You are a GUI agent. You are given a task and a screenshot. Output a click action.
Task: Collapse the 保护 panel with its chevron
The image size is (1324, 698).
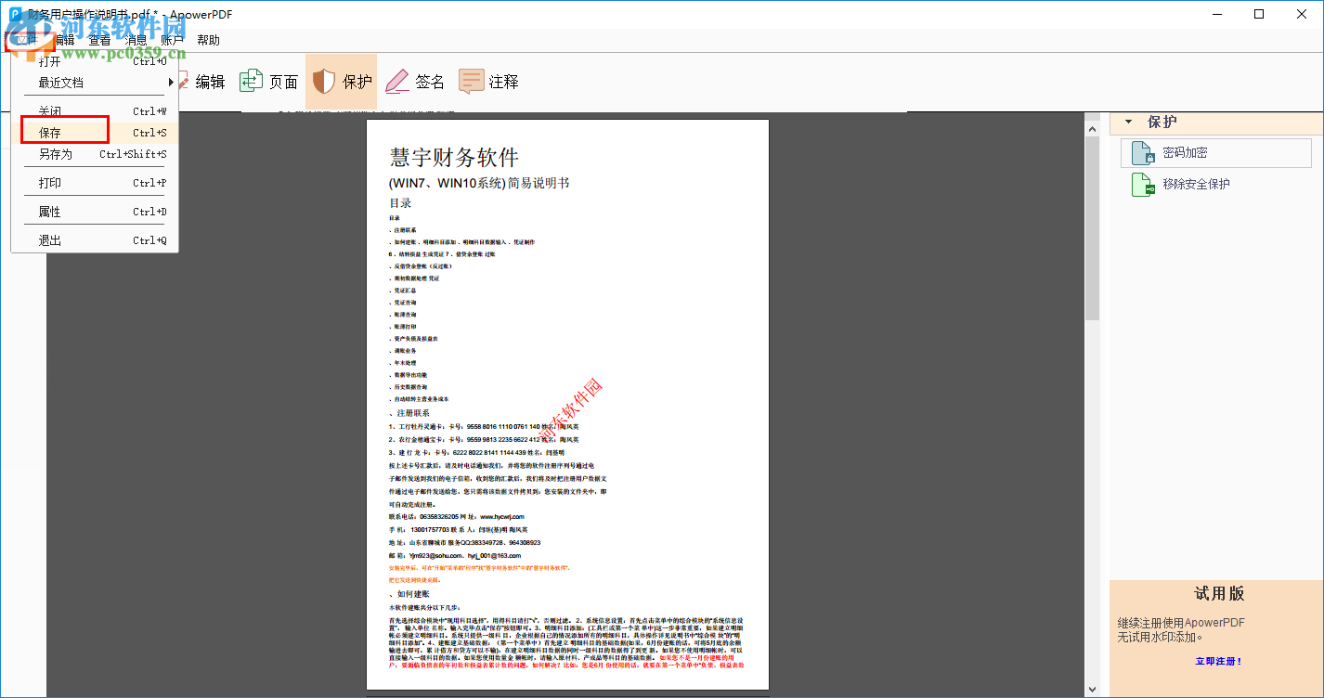click(1129, 123)
